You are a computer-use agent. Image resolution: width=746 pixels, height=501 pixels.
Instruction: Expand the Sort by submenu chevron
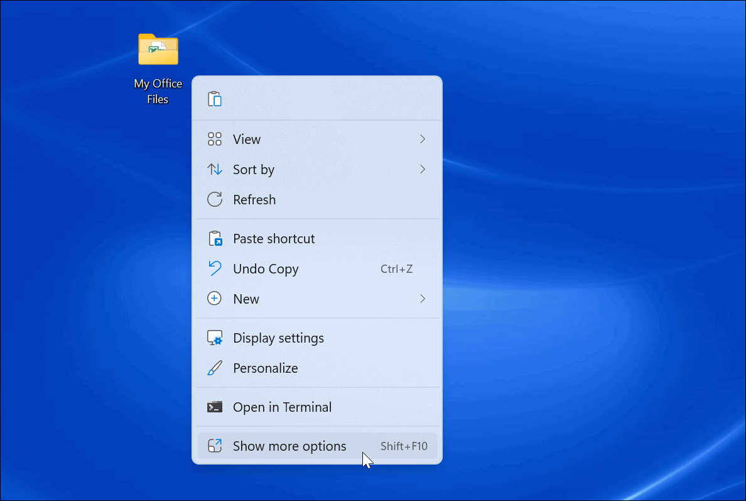point(422,169)
